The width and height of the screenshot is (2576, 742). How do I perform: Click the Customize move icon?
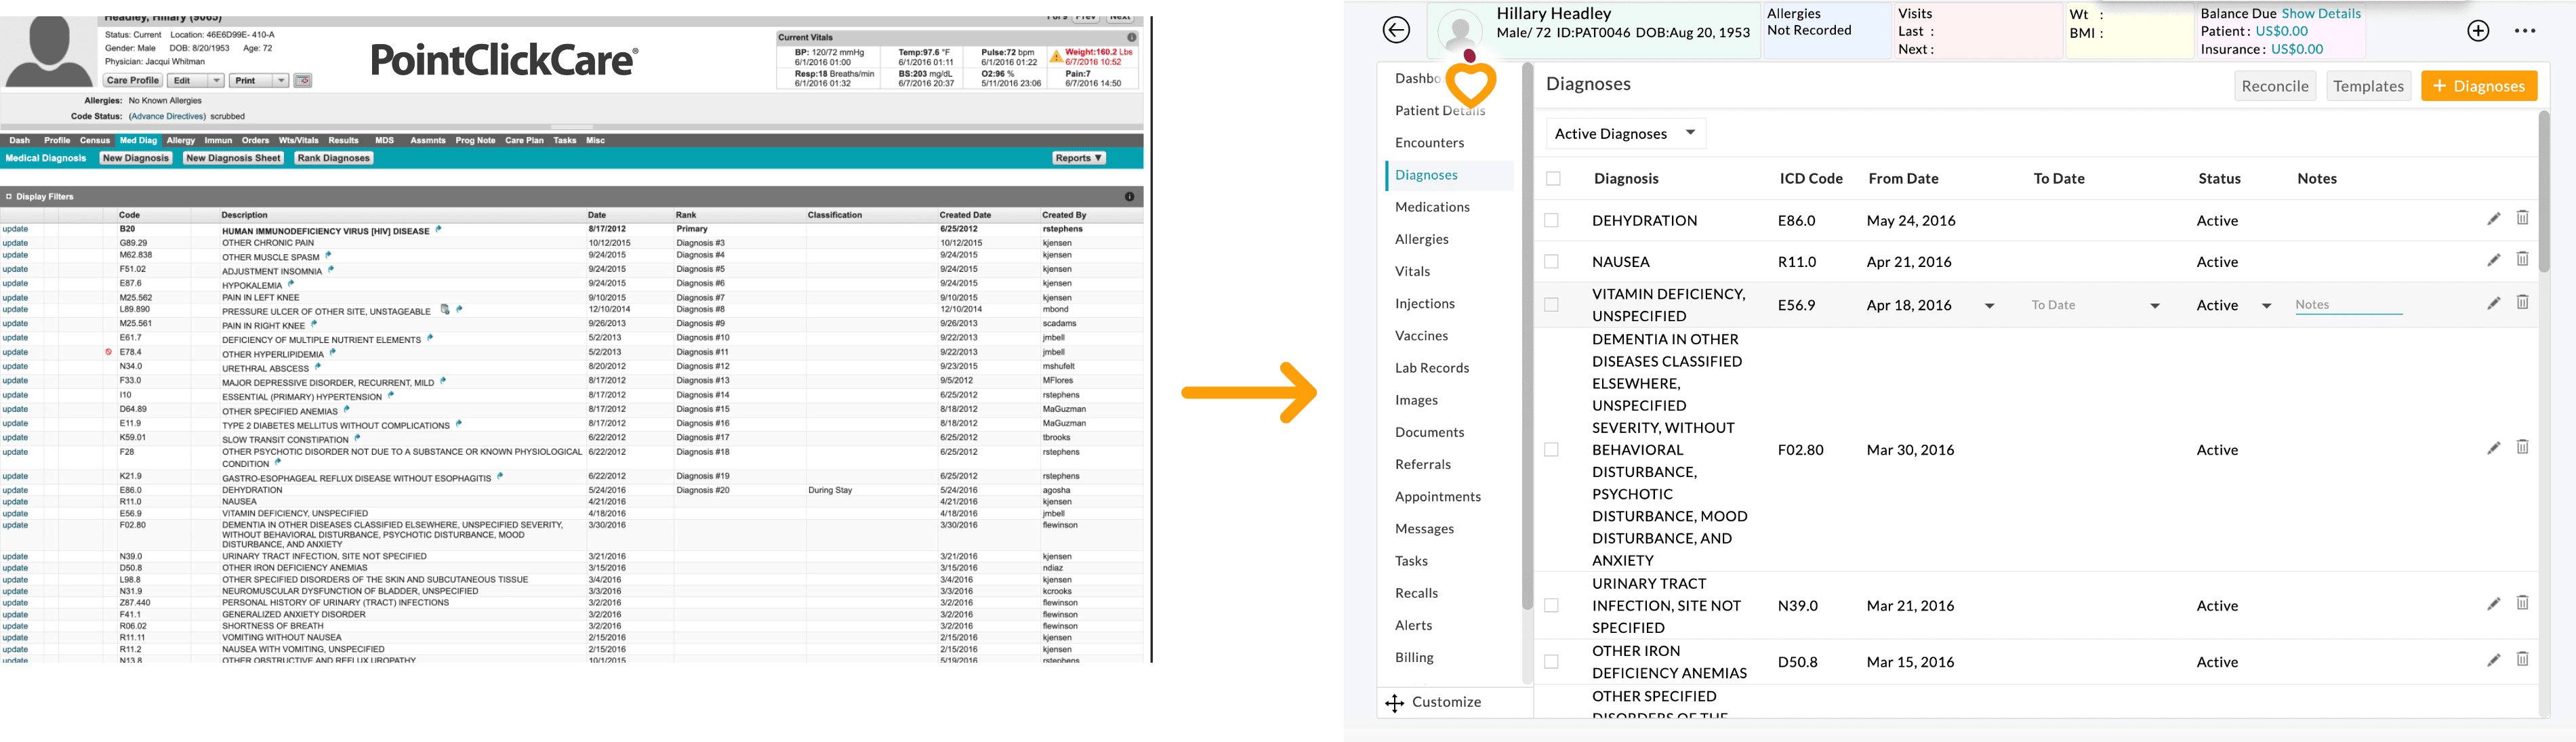tap(1394, 703)
